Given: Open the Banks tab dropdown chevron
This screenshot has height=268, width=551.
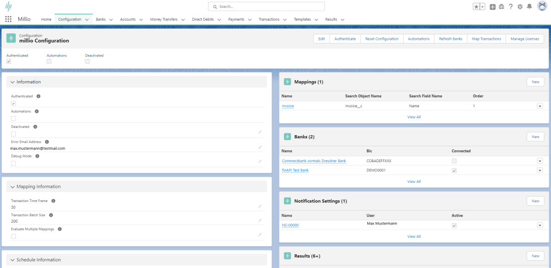Looking at the screenshot, I should [111, 20].
